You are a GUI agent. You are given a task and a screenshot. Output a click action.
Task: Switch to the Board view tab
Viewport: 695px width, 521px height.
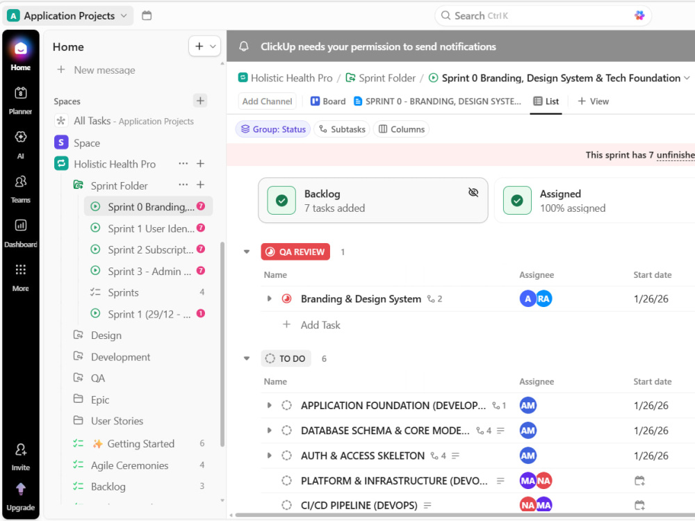pos(328,101)
